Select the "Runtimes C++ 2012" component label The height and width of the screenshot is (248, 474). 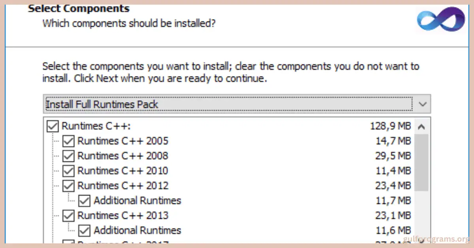point(122,186)
